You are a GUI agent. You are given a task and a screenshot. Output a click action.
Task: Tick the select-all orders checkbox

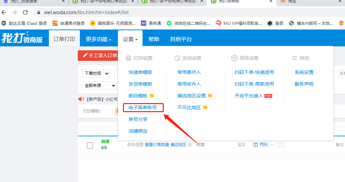pos(90,145)
